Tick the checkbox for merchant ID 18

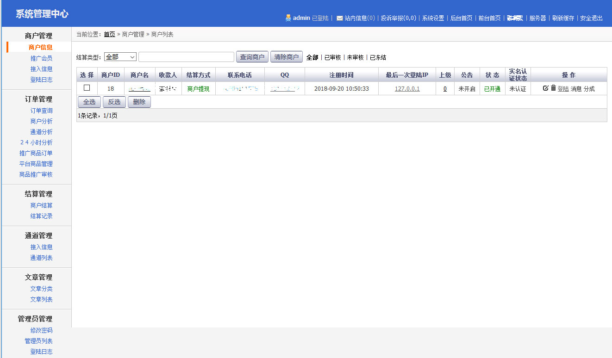87,88
